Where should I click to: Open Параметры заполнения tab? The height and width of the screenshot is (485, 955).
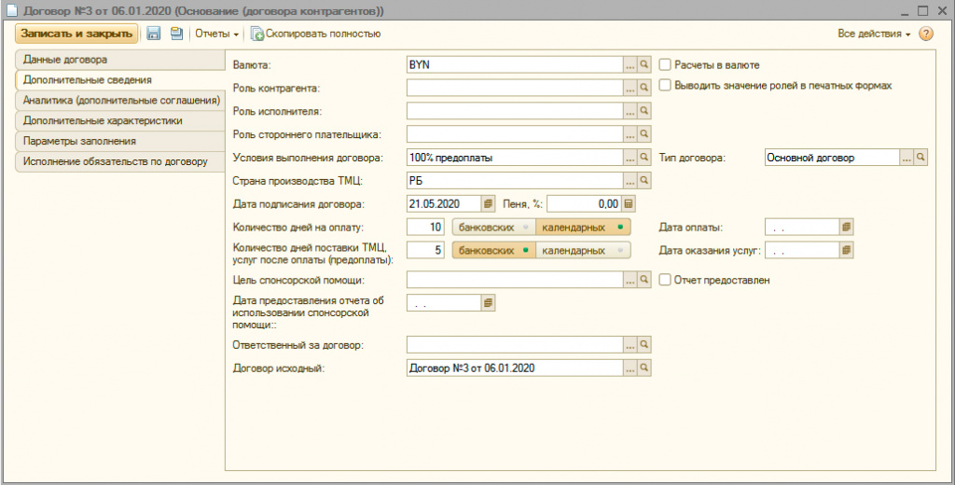coord(80,141)
